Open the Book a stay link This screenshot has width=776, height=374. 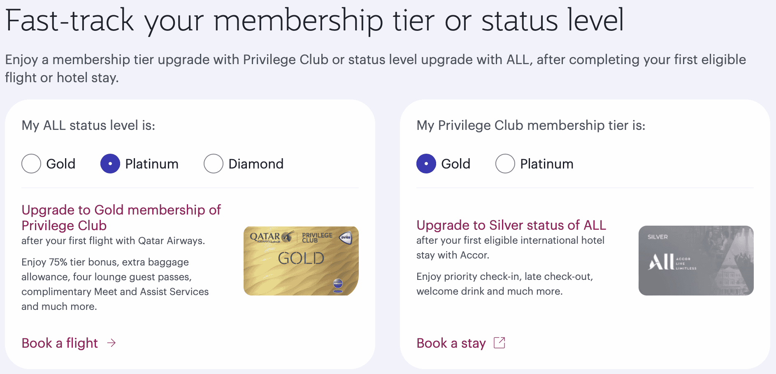pyautogui.click(x=451, y=343)
